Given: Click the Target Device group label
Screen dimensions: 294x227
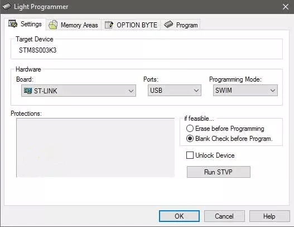Looking at the screenshot, I should point(35,39).
